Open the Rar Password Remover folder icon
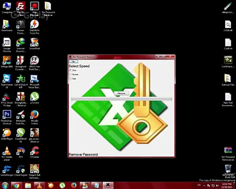 click(48, 8)
